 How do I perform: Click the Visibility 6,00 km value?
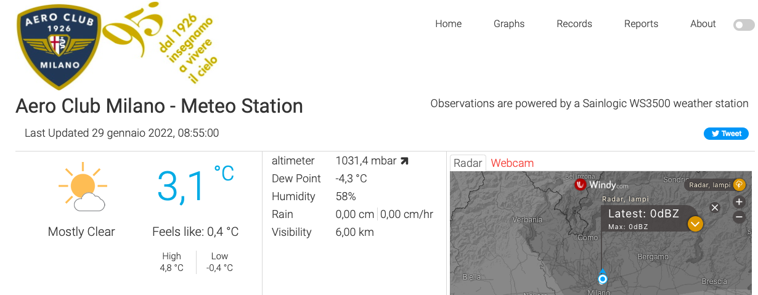(x=354, y=232)
